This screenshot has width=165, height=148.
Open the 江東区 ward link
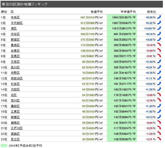coord(15,111)
